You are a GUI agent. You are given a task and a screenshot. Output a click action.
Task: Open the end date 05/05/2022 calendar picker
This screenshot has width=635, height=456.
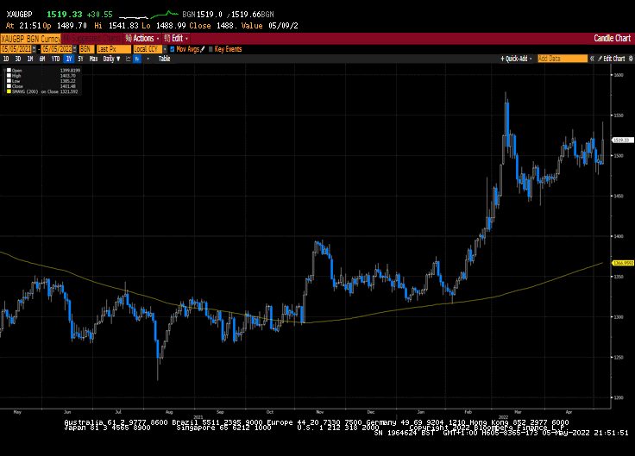tap(75, 49)
